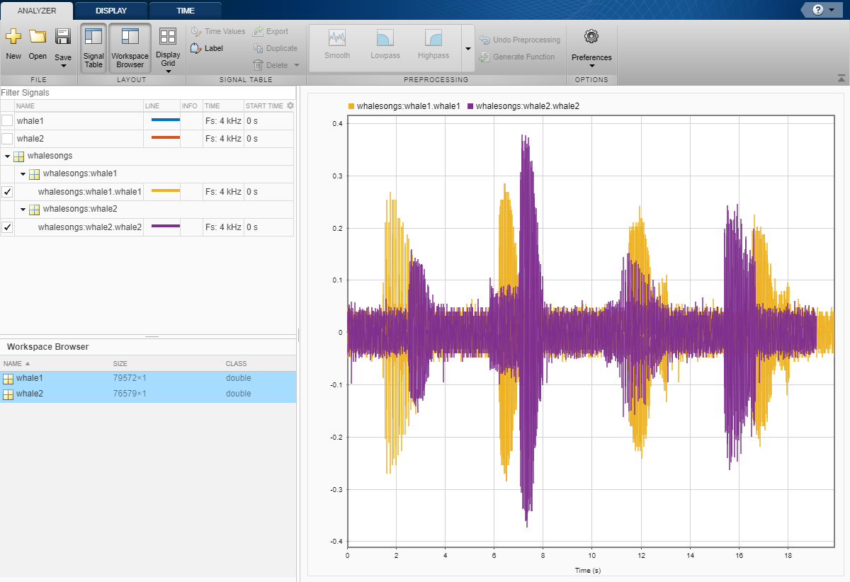Check the whale1 signal checkbox
This screenshot has width=850, height=582.
pos(7,120)
